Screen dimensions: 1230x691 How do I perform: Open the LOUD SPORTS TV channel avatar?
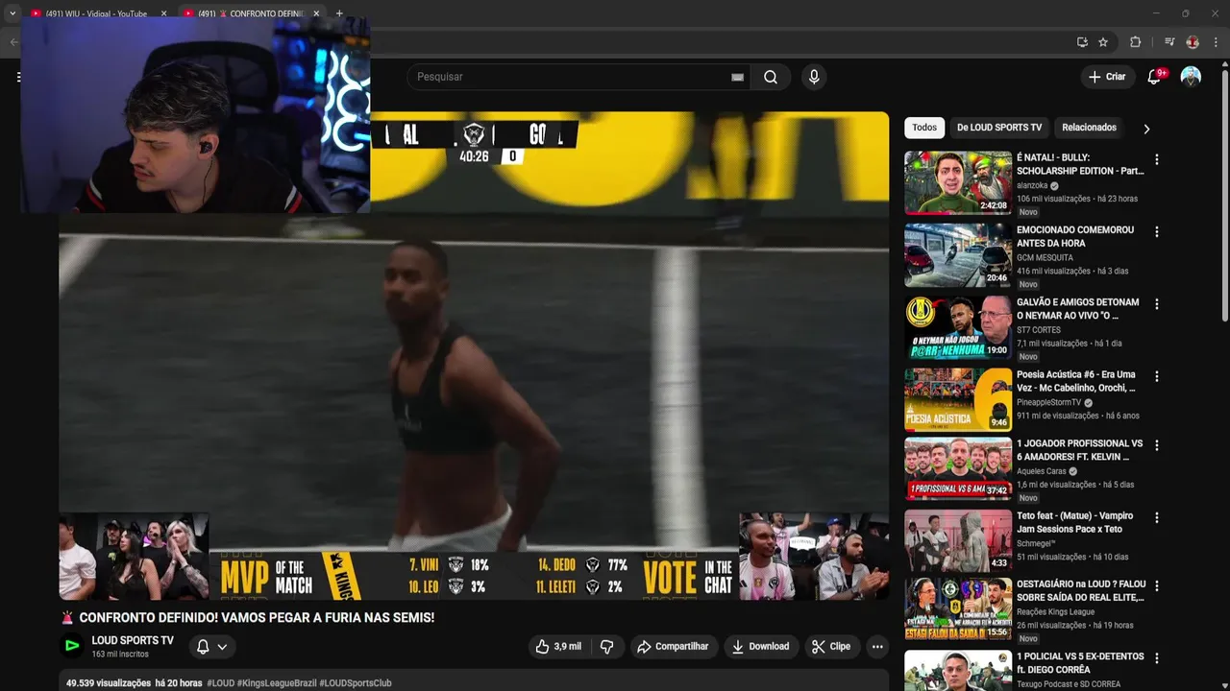[x=72, y=646]
